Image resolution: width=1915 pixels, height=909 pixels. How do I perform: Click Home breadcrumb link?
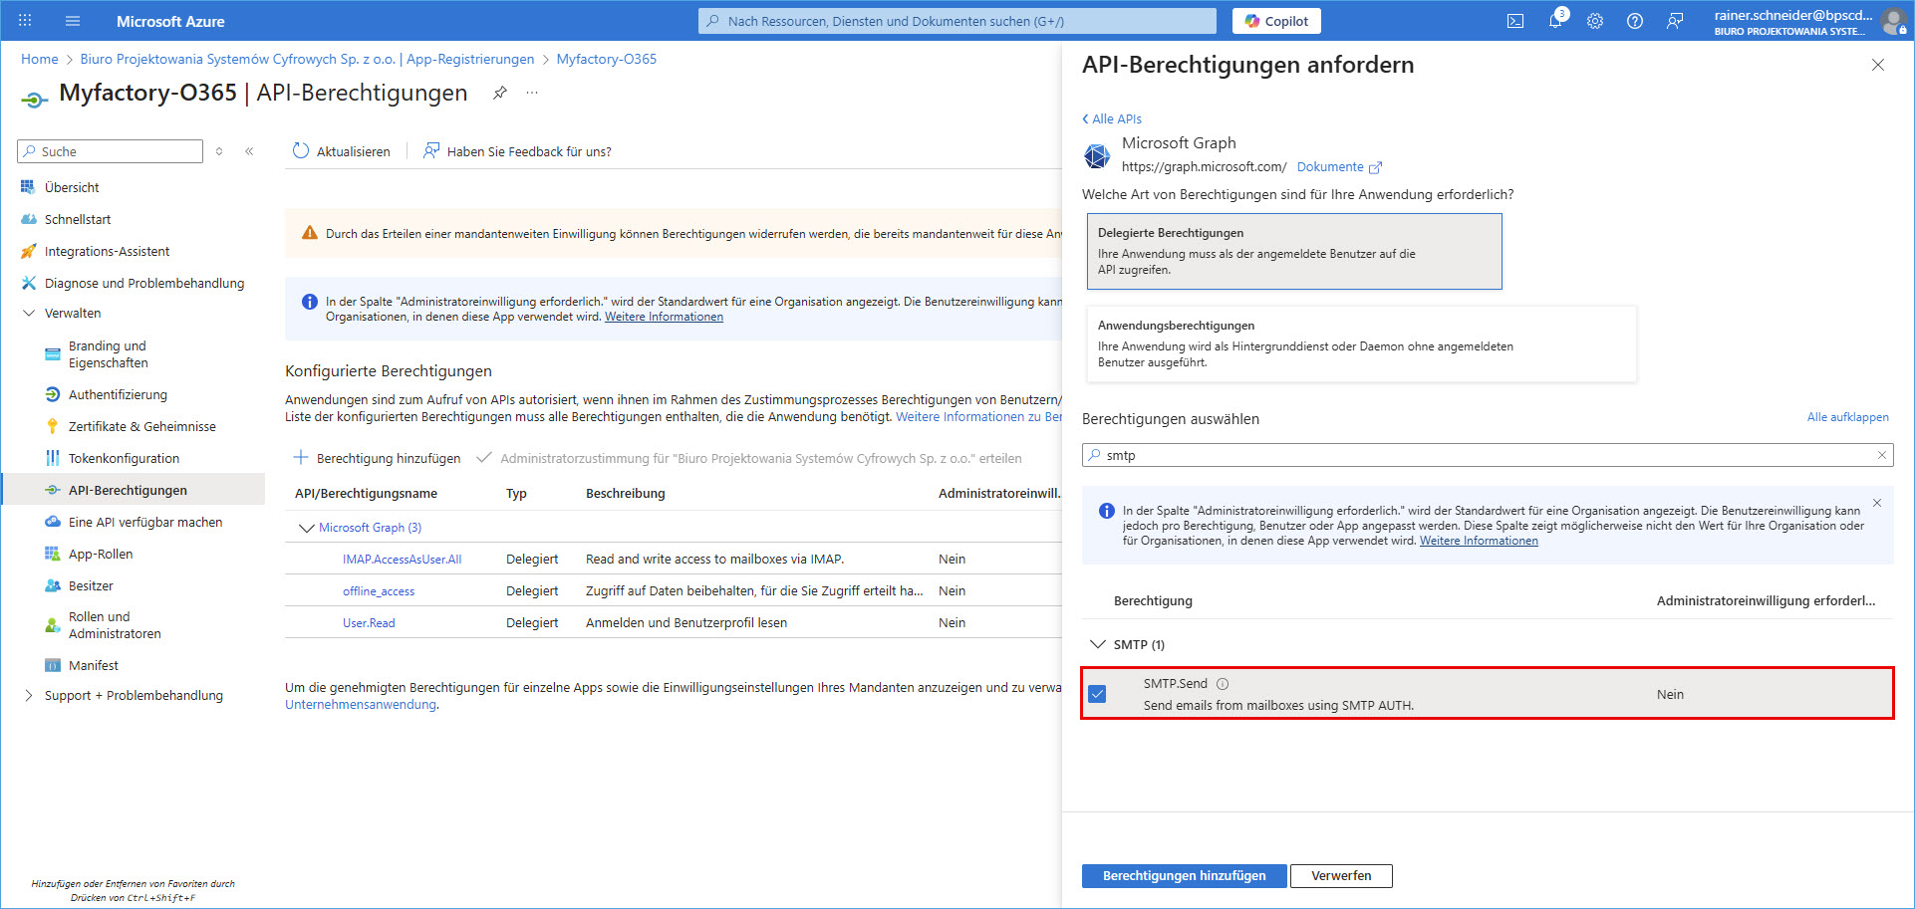click(x=40, y=59)
